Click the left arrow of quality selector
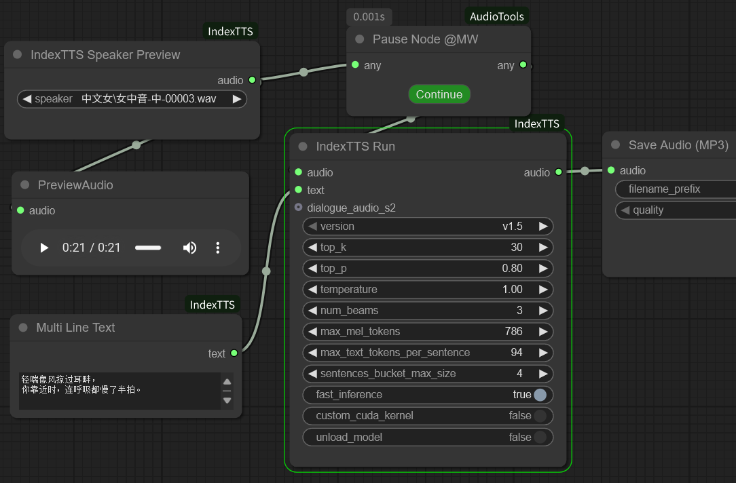The image size is (736, 483). pyautogui.click(x=625, y=210)
